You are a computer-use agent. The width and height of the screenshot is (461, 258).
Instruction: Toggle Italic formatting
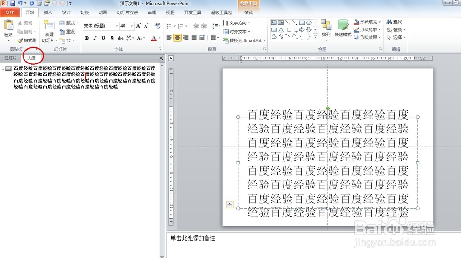[95, 38]
